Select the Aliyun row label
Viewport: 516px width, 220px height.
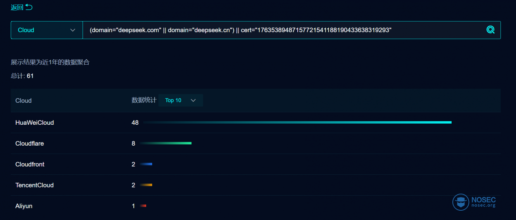point(24,206)
